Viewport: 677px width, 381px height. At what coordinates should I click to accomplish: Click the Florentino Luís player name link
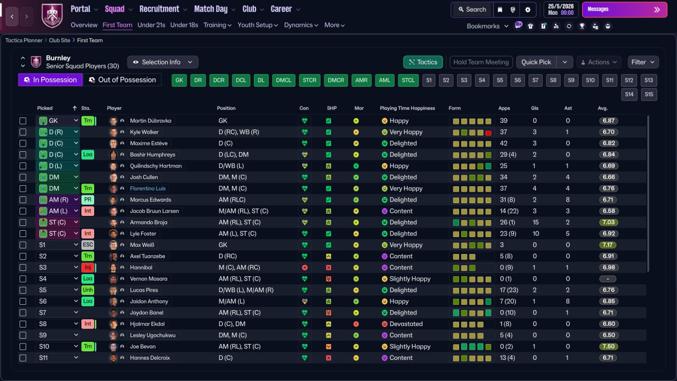(x=148, y=188)
